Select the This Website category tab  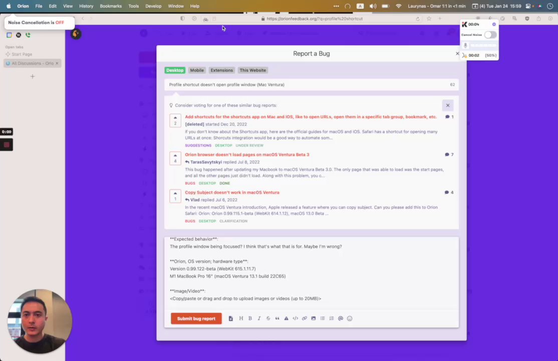(x=252, y=70)
